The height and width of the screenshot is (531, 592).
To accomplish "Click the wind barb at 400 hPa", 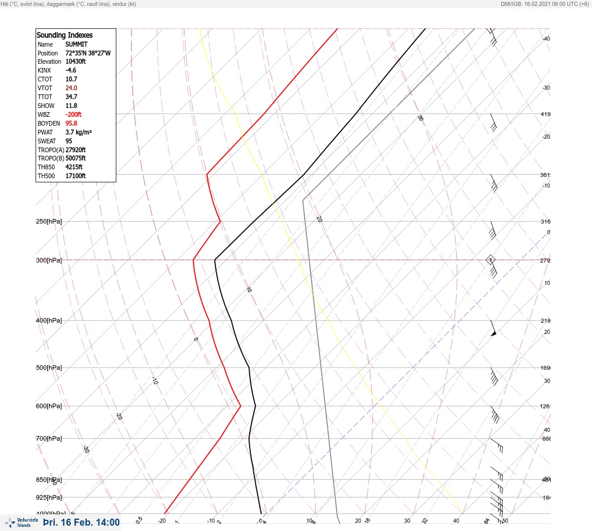I will click(x=493, y=329).
